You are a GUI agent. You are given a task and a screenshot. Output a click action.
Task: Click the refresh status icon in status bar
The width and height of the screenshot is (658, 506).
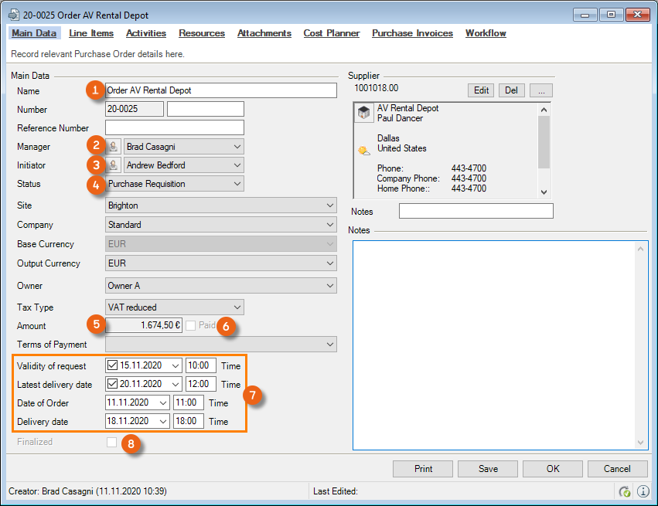click(x=625, y=491)
